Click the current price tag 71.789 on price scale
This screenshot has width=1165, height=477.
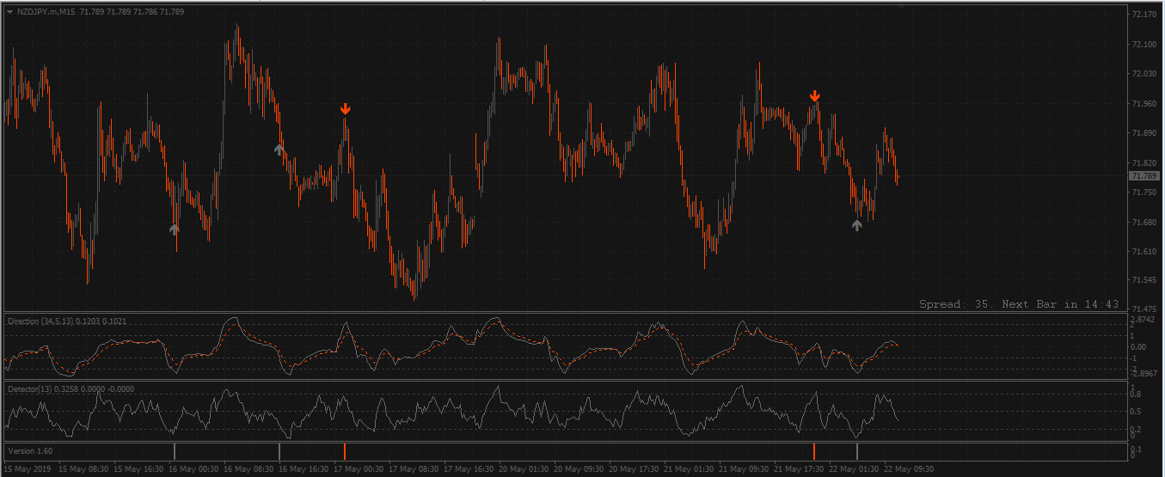[x=1144, y=176]
